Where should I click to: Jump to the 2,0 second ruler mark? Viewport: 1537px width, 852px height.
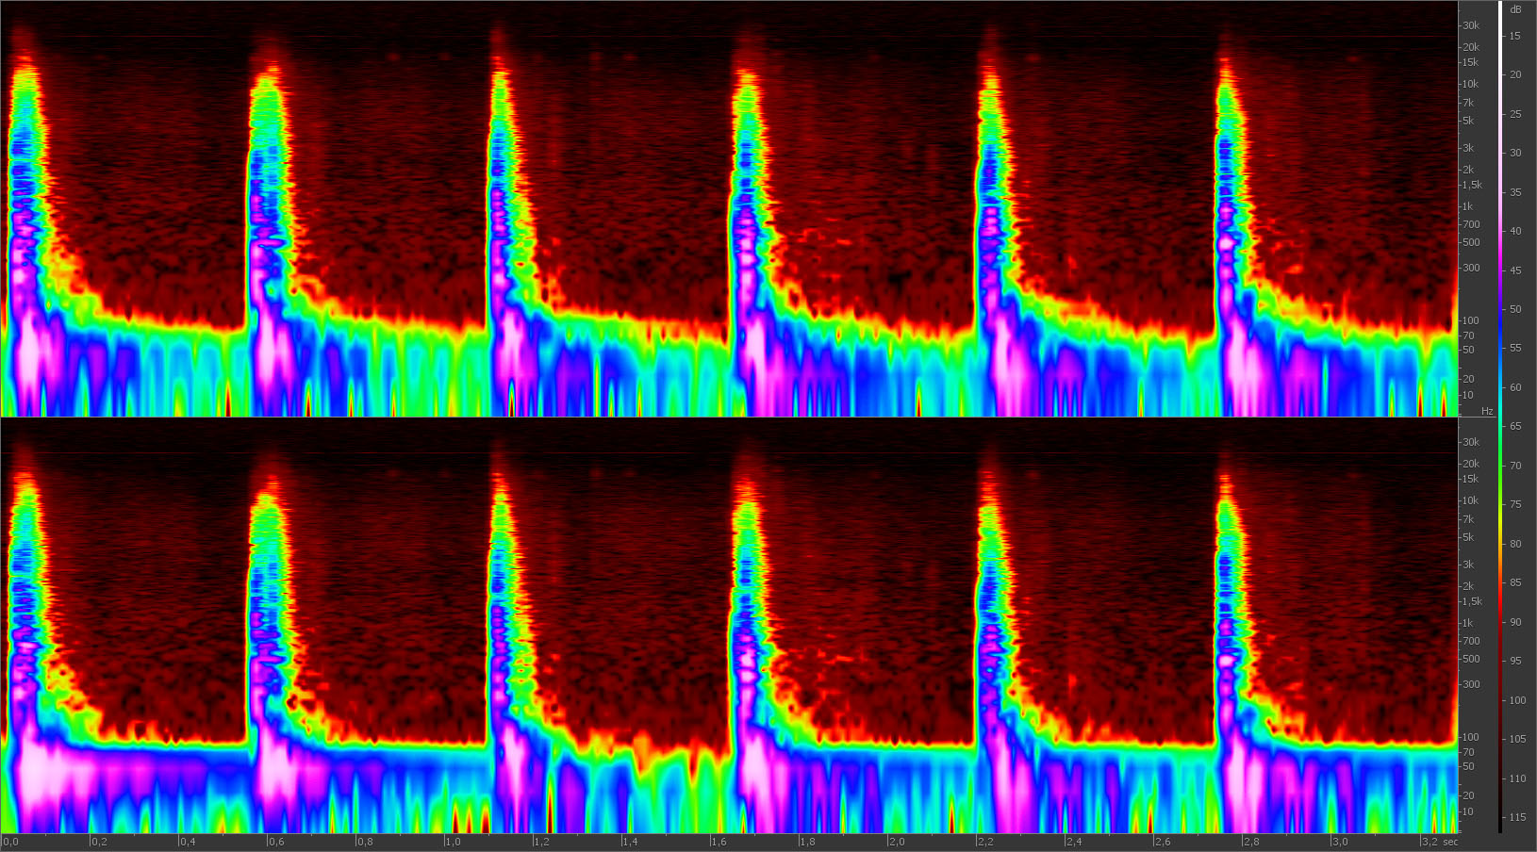pyautogui.click(x=896, y=842)
